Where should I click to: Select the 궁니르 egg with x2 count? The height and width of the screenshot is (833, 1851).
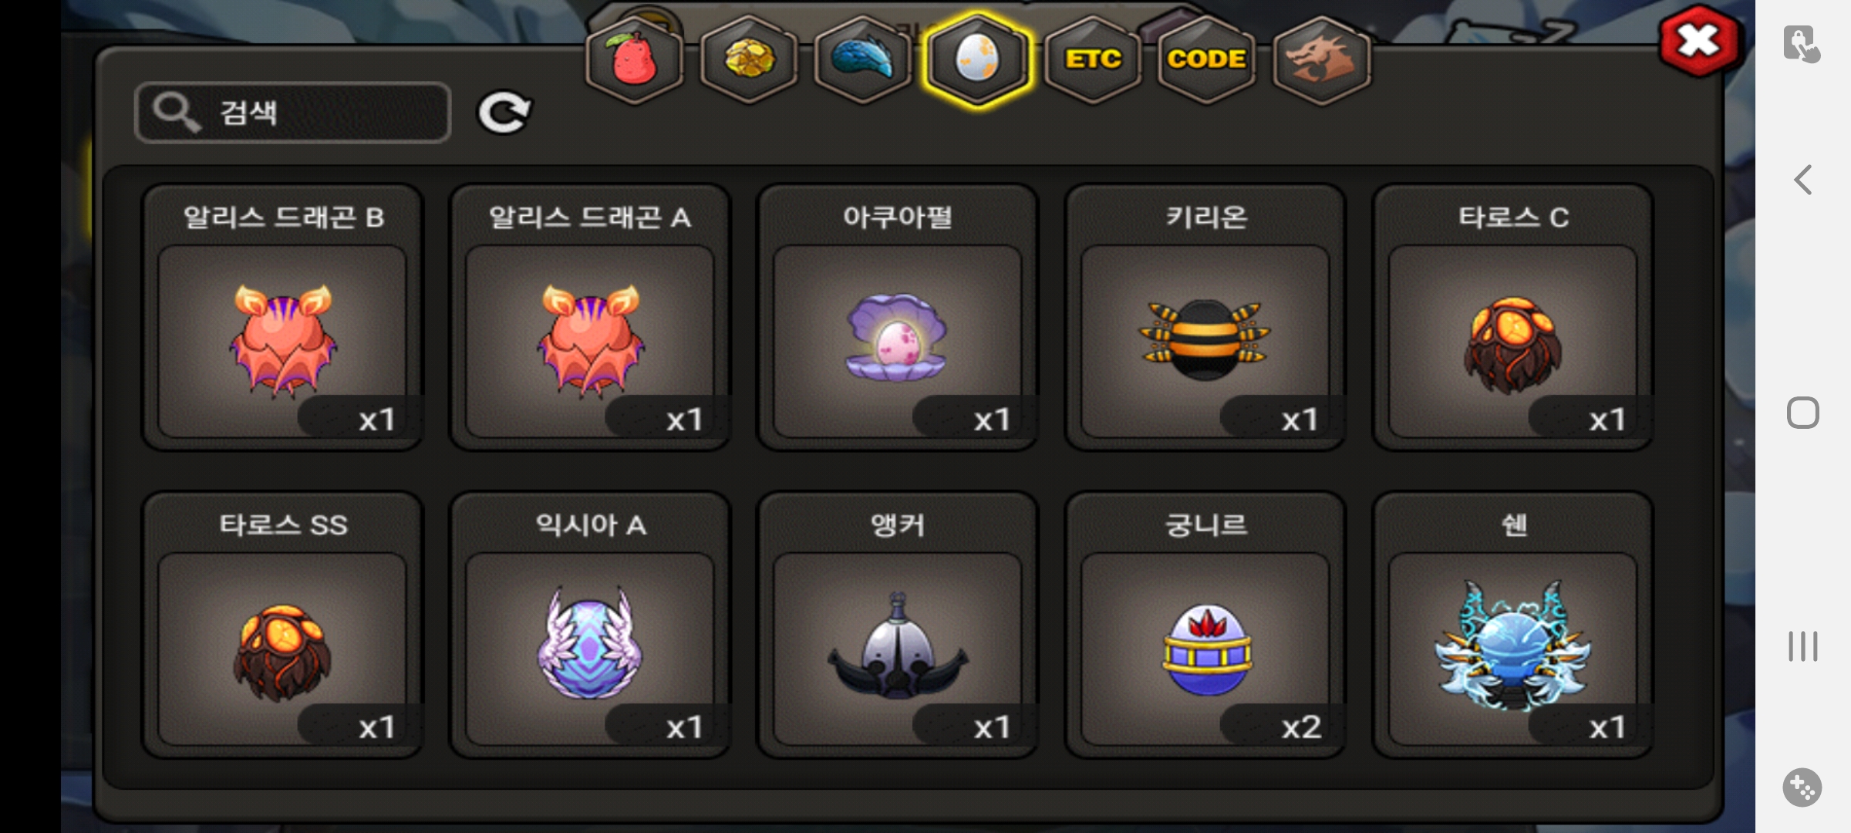click(x=1205, y=625)
